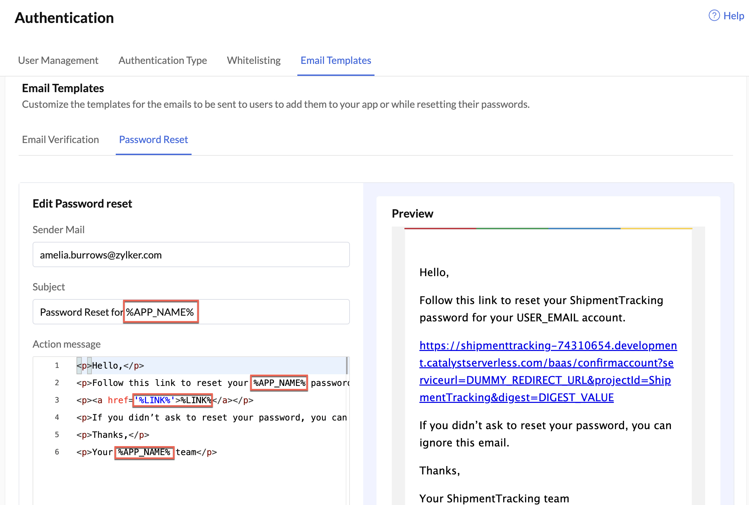Edit the Sender Mail input field
Image resolution: width=749 pixels, height=505 pixels.
191,254
